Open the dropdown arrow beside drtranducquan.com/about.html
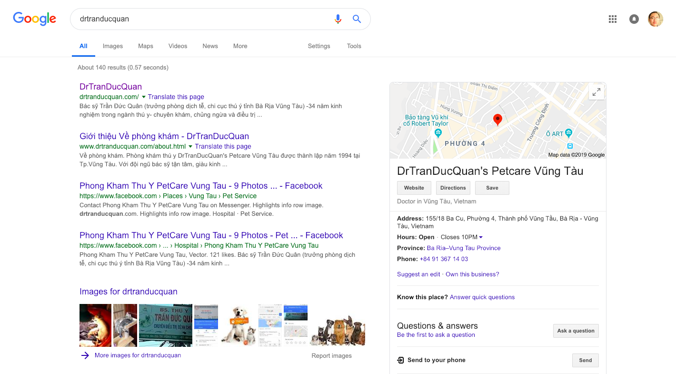Image resolution: width=676 pixels, height=374 pixels. [x=190, y=146]
